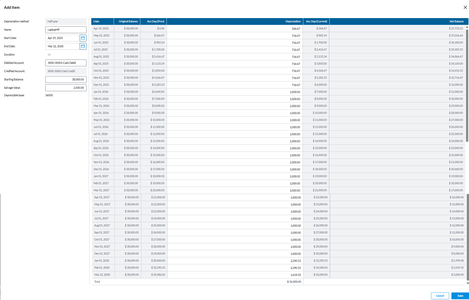
Task: Open the End Date calendar picker
Action: pos(83,46)
